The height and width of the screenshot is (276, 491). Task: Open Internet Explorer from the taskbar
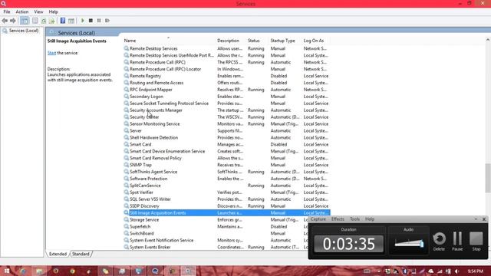point(23,271)
